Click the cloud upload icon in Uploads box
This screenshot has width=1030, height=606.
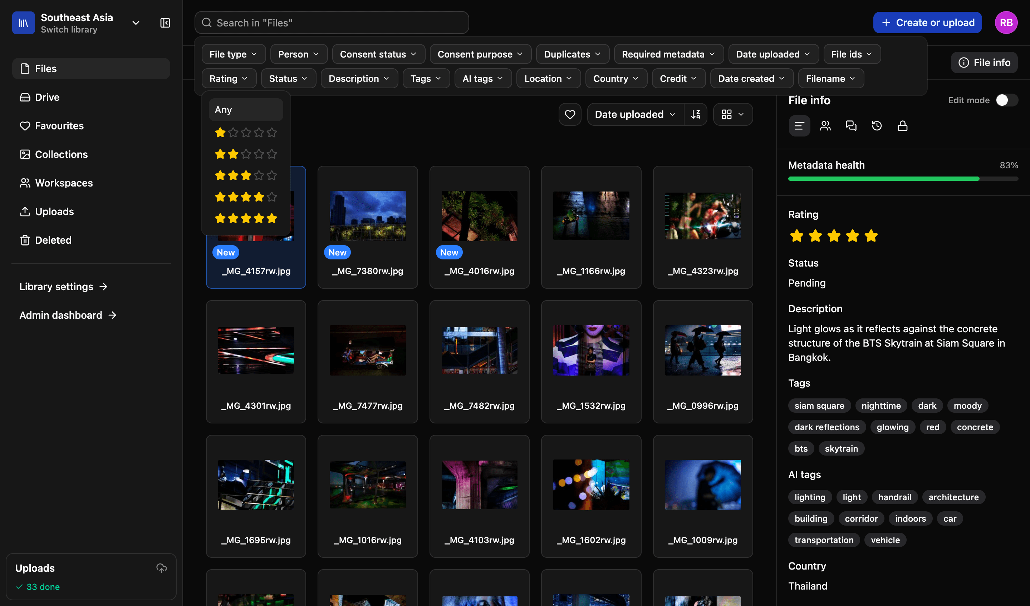(x=161, y=568)
